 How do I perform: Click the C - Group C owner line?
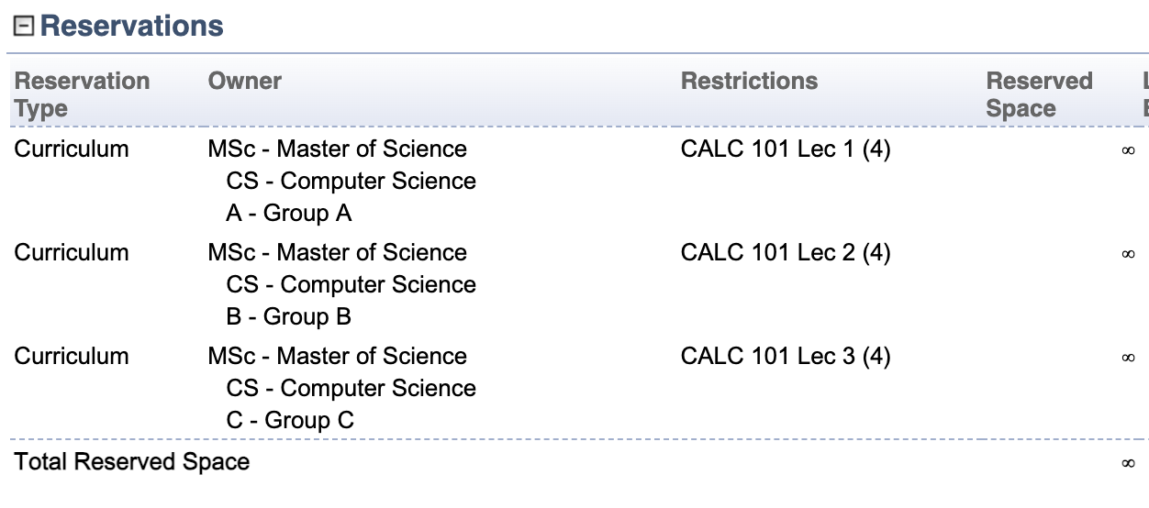click(290, 420)
